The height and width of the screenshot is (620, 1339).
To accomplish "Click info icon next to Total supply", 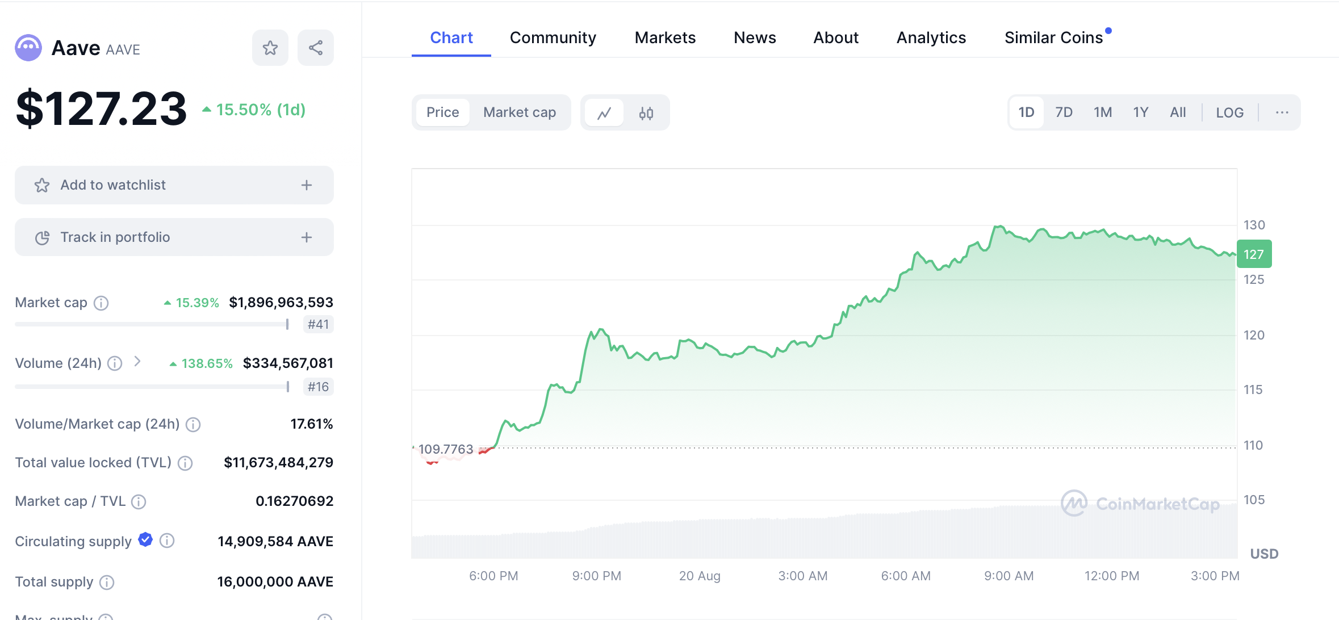I will pyautogui.click(x=107, y=583).
